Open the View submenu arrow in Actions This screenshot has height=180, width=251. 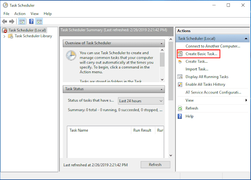click(246, 100)
